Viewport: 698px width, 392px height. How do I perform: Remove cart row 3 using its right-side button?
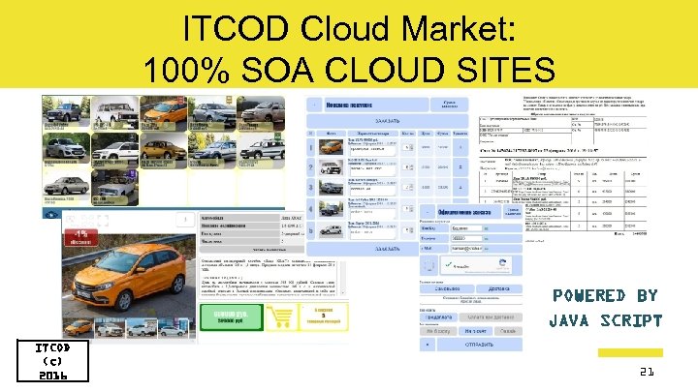click(460, 187)
